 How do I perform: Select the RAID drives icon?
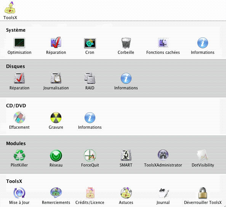point(90,78)
